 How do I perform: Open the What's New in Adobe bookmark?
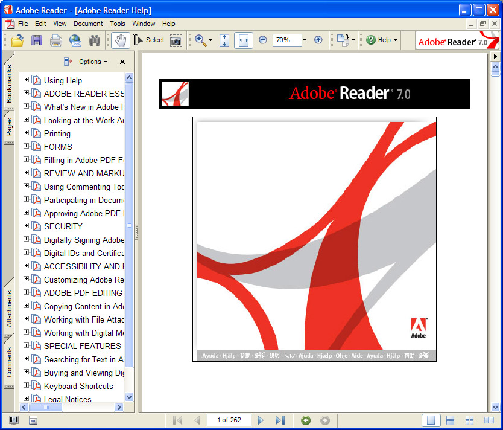click(x=84, y=107)
